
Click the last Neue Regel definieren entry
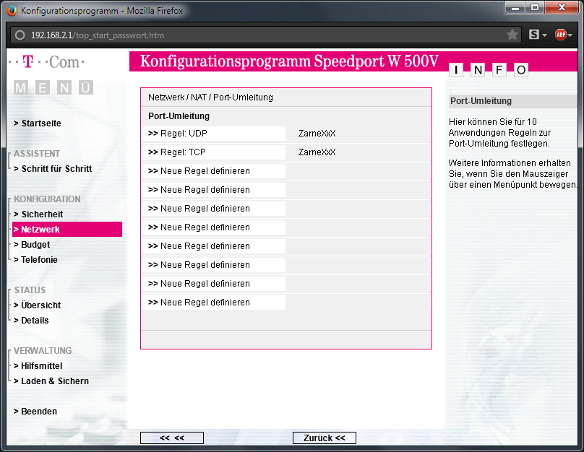pos(213,303)
